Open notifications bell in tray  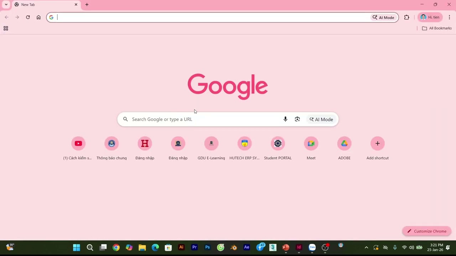pos(448,247)
